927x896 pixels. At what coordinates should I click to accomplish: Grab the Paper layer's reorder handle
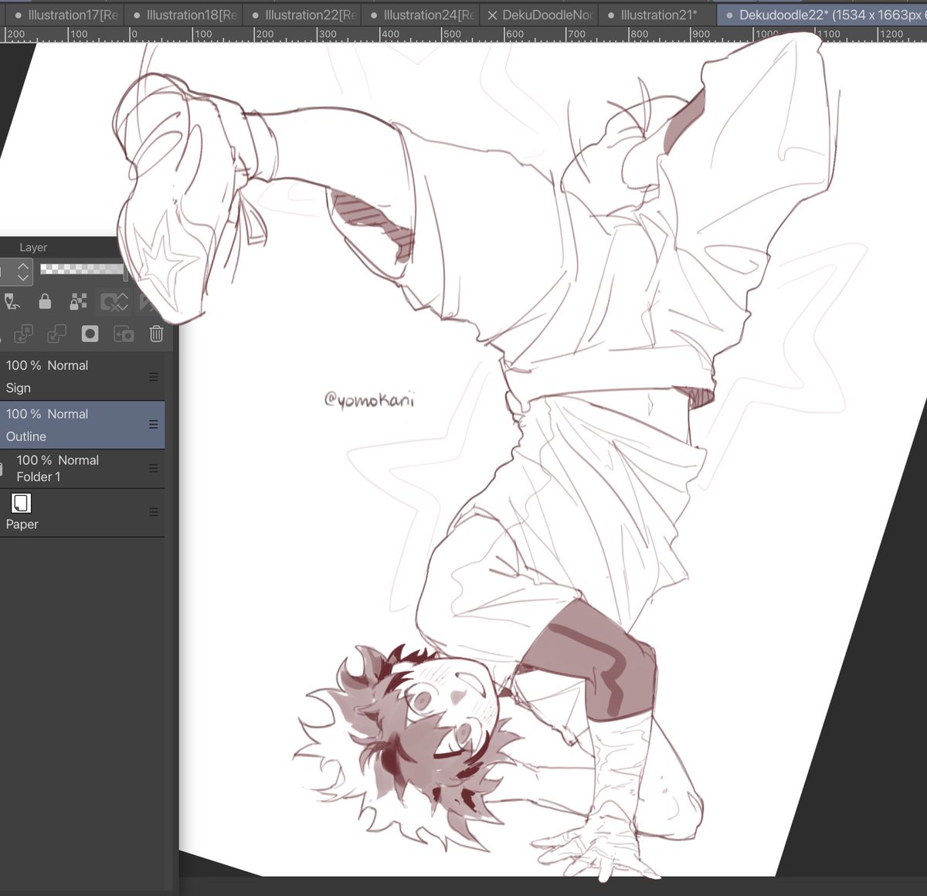(153, 512)
